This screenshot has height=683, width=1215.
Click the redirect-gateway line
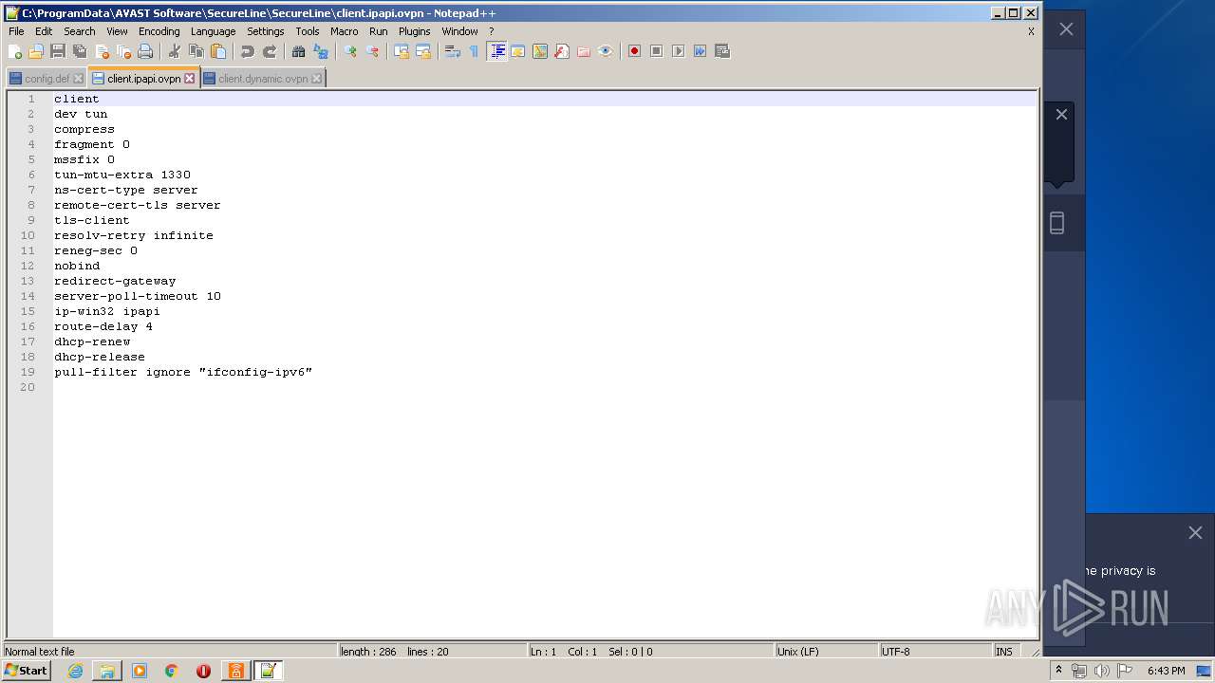coord(115,281)
